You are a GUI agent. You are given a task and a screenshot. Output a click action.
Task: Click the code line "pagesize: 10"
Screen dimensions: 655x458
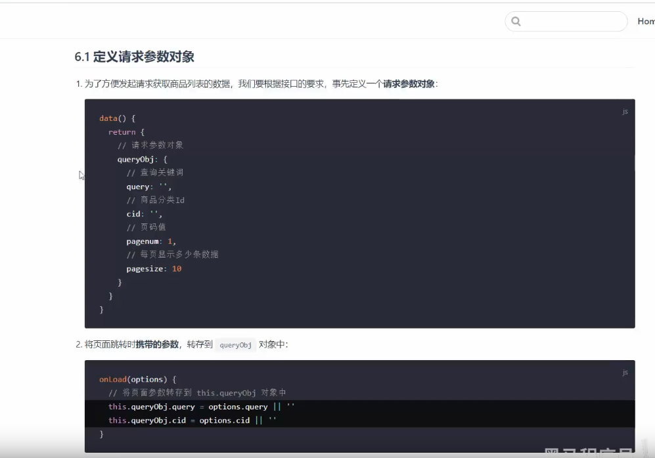pyautogui.click(x=154, y=269)
